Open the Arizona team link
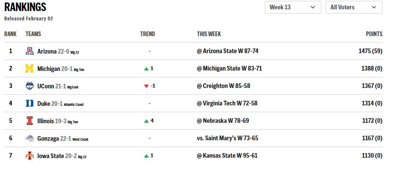 [47, 51]
